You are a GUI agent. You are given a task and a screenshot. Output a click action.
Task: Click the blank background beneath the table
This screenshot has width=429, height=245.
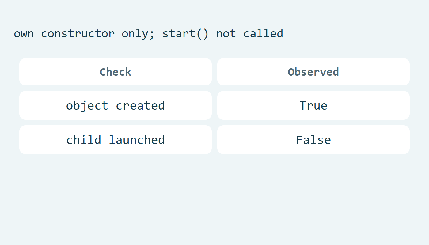[214, 199]
